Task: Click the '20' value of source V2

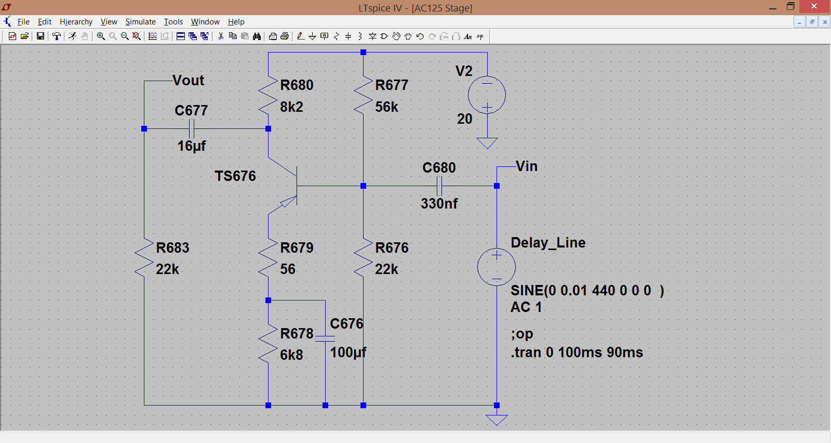Action: pos(464,119)
